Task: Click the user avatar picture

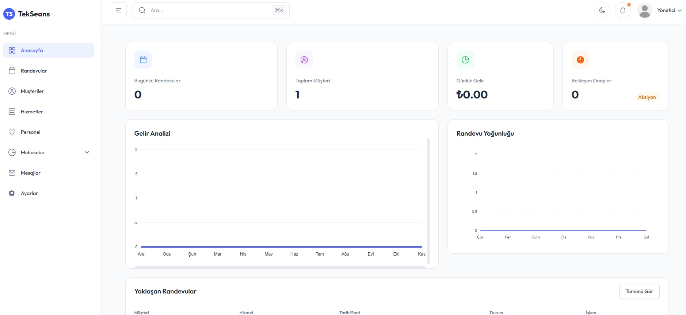Action: [x=644, y=10]
